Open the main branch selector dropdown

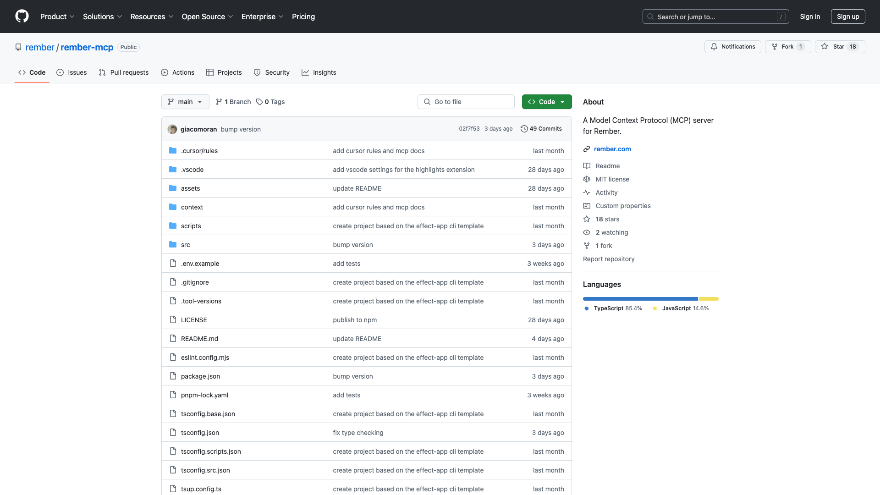pos(185,102)
